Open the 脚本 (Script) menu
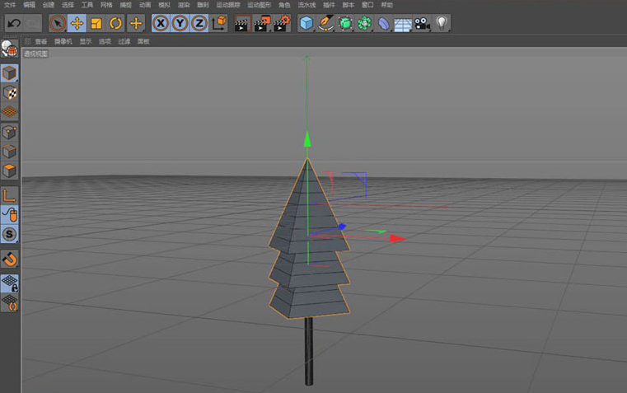 point(349,5)
